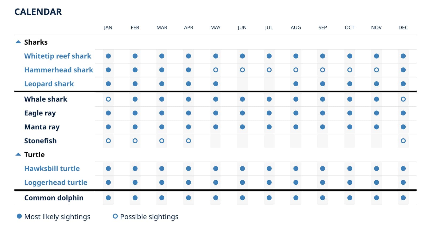Open the Whitetip reef shark link

pyautogui.click(x=58, y=56)
